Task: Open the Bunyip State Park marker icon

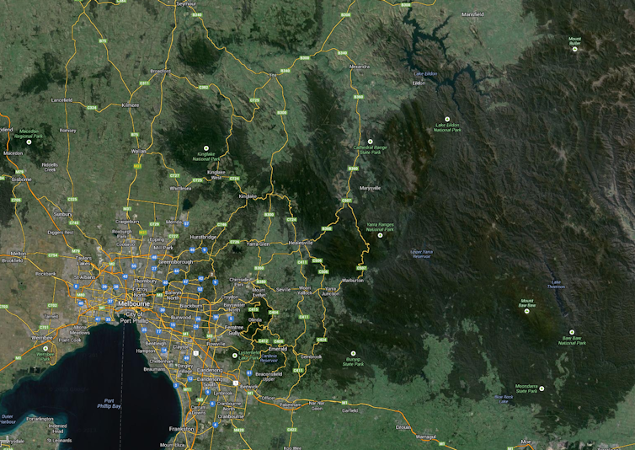Action: [353, 354]
